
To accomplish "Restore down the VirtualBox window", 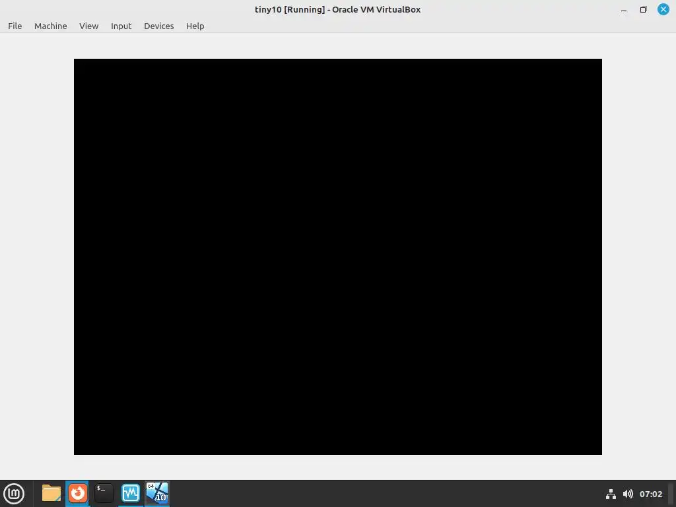I will point(643,9).
